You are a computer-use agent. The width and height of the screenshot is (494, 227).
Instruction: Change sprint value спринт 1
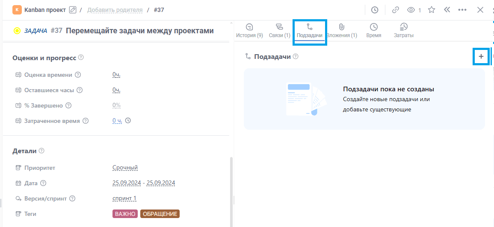pyautogui.click(x=124, y=198)
